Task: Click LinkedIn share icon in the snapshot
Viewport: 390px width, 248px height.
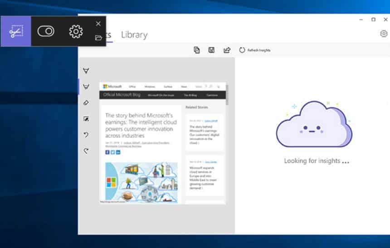Action: point(118,152)
